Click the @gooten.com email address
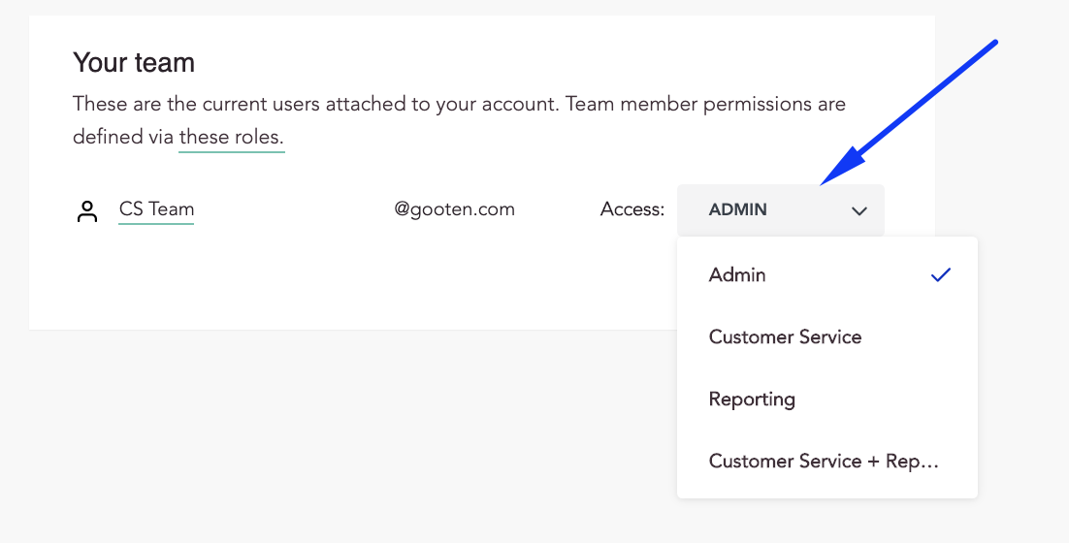 click(454, 209)
